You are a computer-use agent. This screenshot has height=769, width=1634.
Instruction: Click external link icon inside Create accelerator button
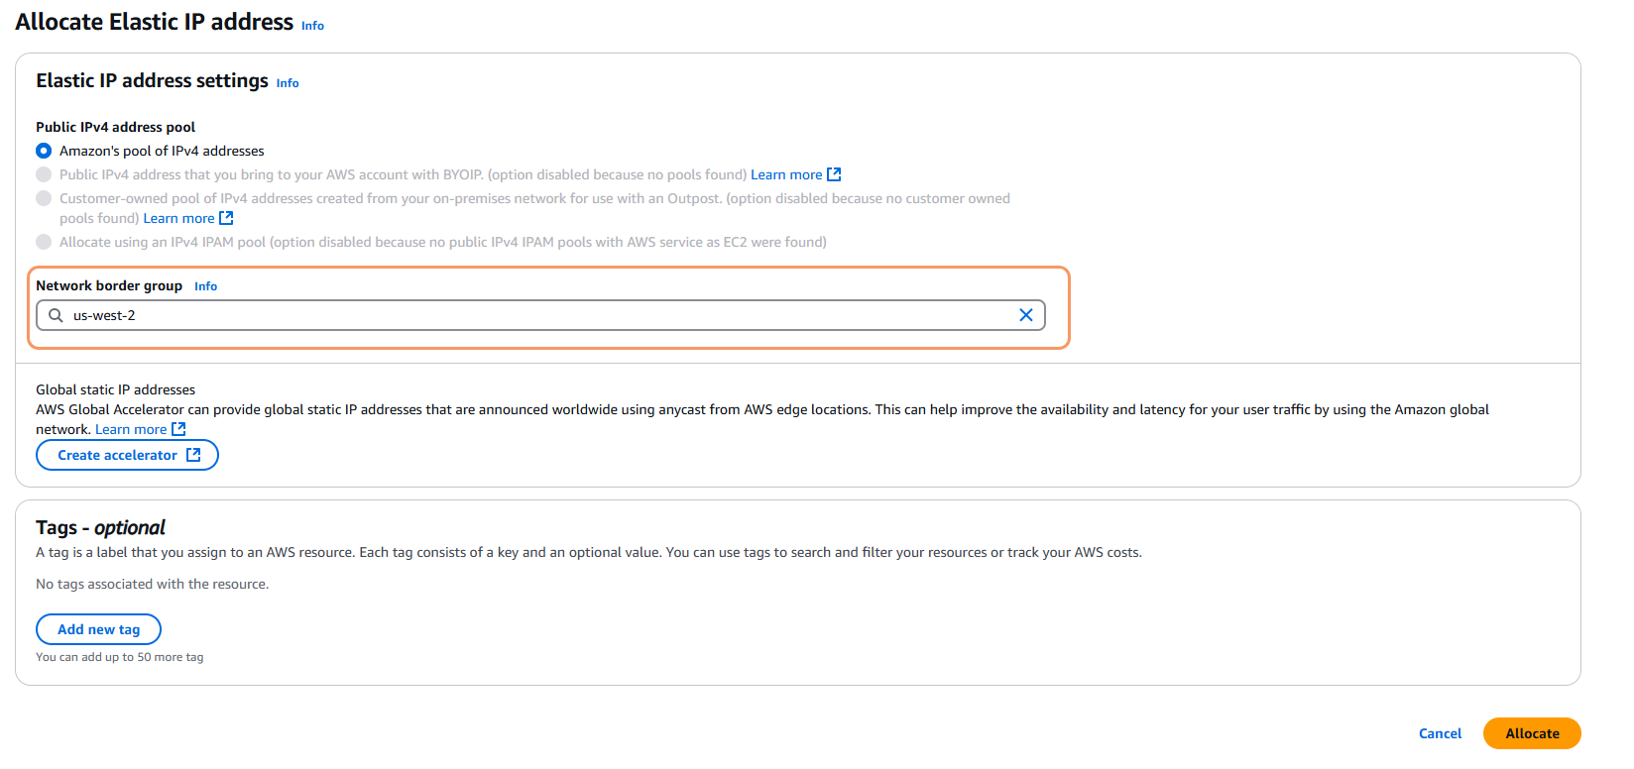[193, 455]
